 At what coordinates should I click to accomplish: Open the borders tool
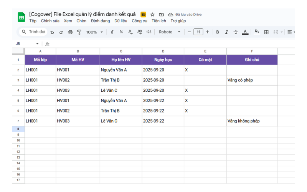(266, 32)
